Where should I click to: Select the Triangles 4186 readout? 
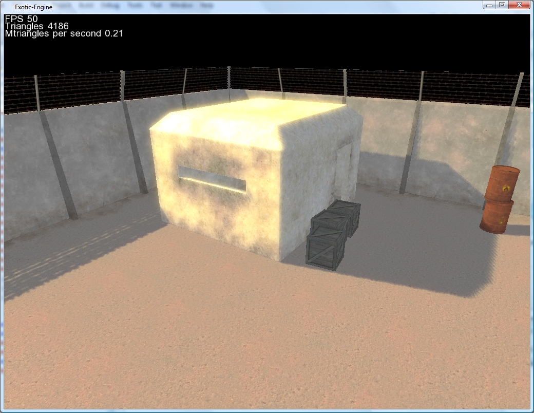pos(36,26)
